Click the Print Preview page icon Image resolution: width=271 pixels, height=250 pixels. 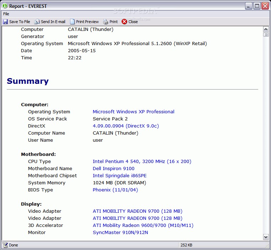(x=72, y=22)
